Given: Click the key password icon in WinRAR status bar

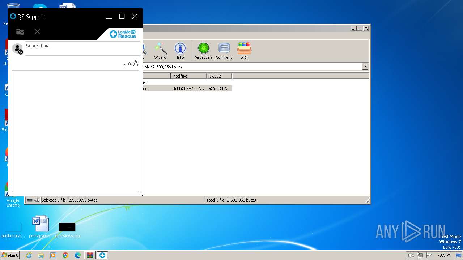Looking at the screenshot, I should [x=37, y=200].
